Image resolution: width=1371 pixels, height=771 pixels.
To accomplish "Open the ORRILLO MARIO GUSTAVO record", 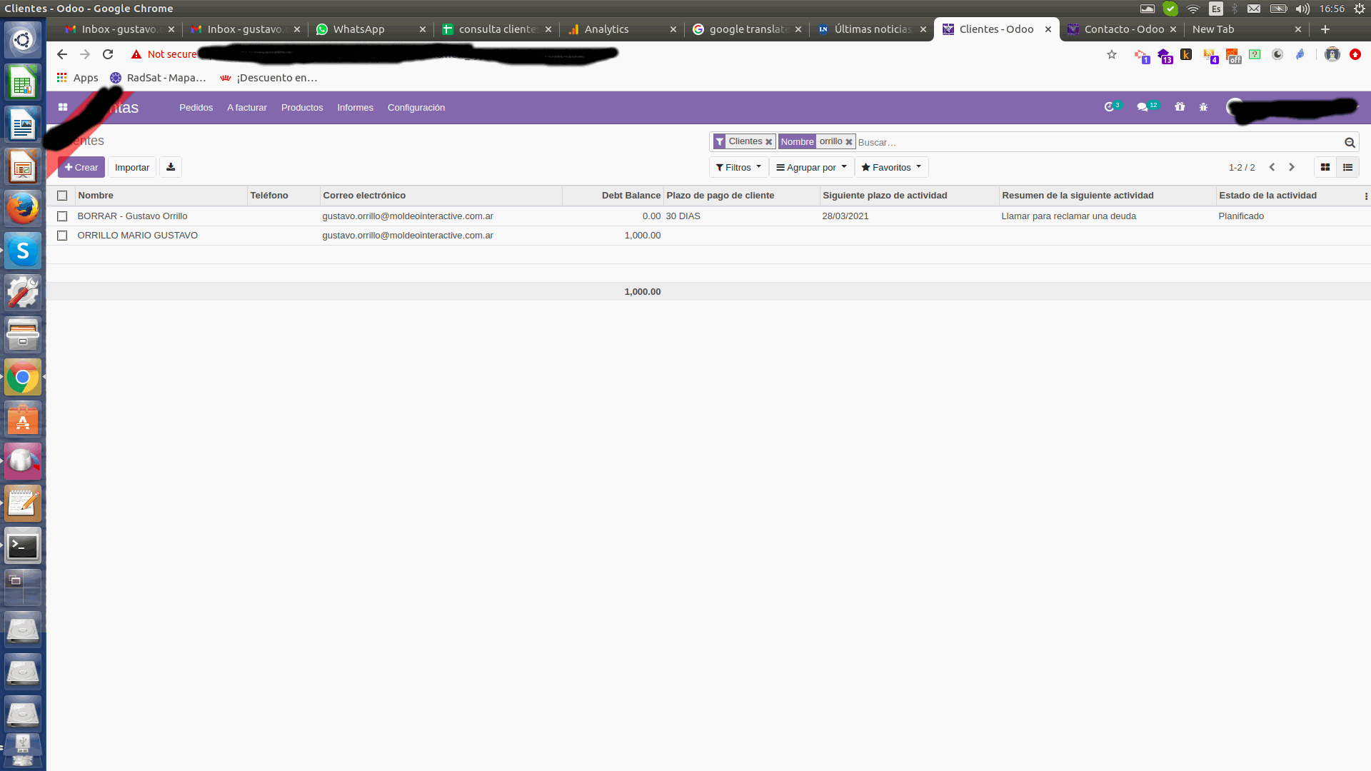I will point(137,236).
